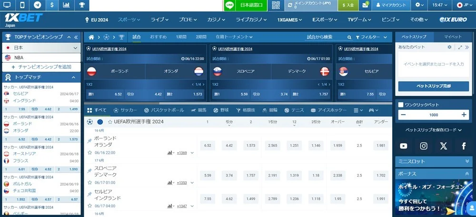Image resolution: width=476 pixels, height=217 pixels.
Task: Open Eスポーツ menu
Action: [x=325, y=19]
